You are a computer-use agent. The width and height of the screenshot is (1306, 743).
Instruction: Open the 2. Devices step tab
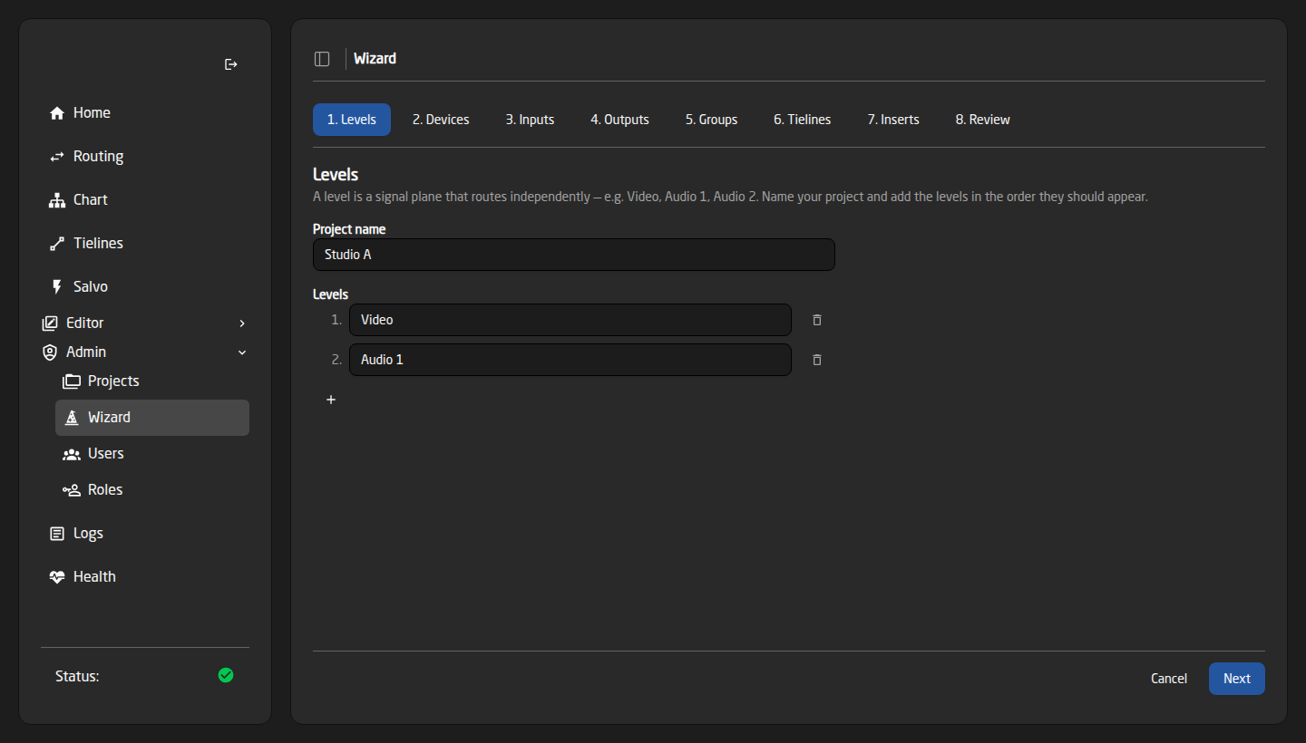click(x=441, y=120)
